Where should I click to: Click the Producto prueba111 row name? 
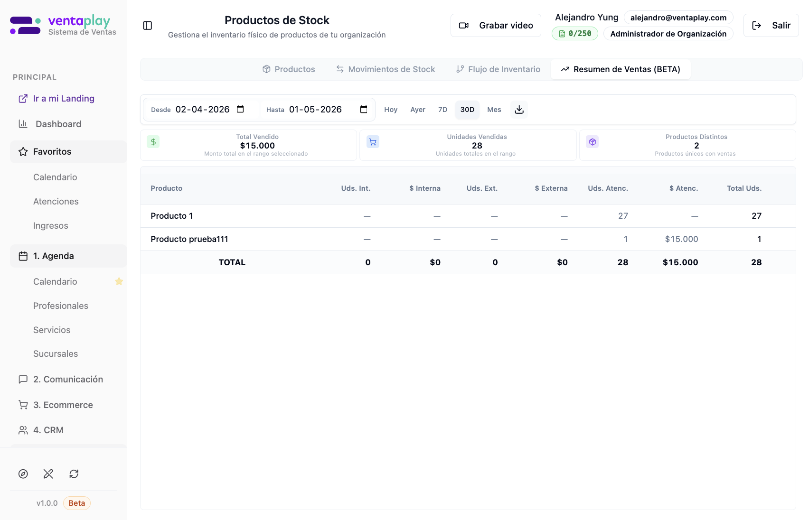189,239
